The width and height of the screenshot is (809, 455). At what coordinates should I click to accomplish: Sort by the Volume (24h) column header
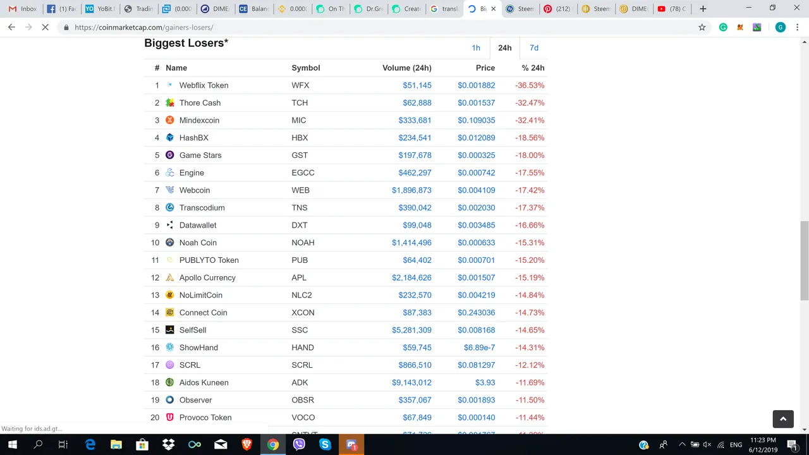[x=407, y=68]
